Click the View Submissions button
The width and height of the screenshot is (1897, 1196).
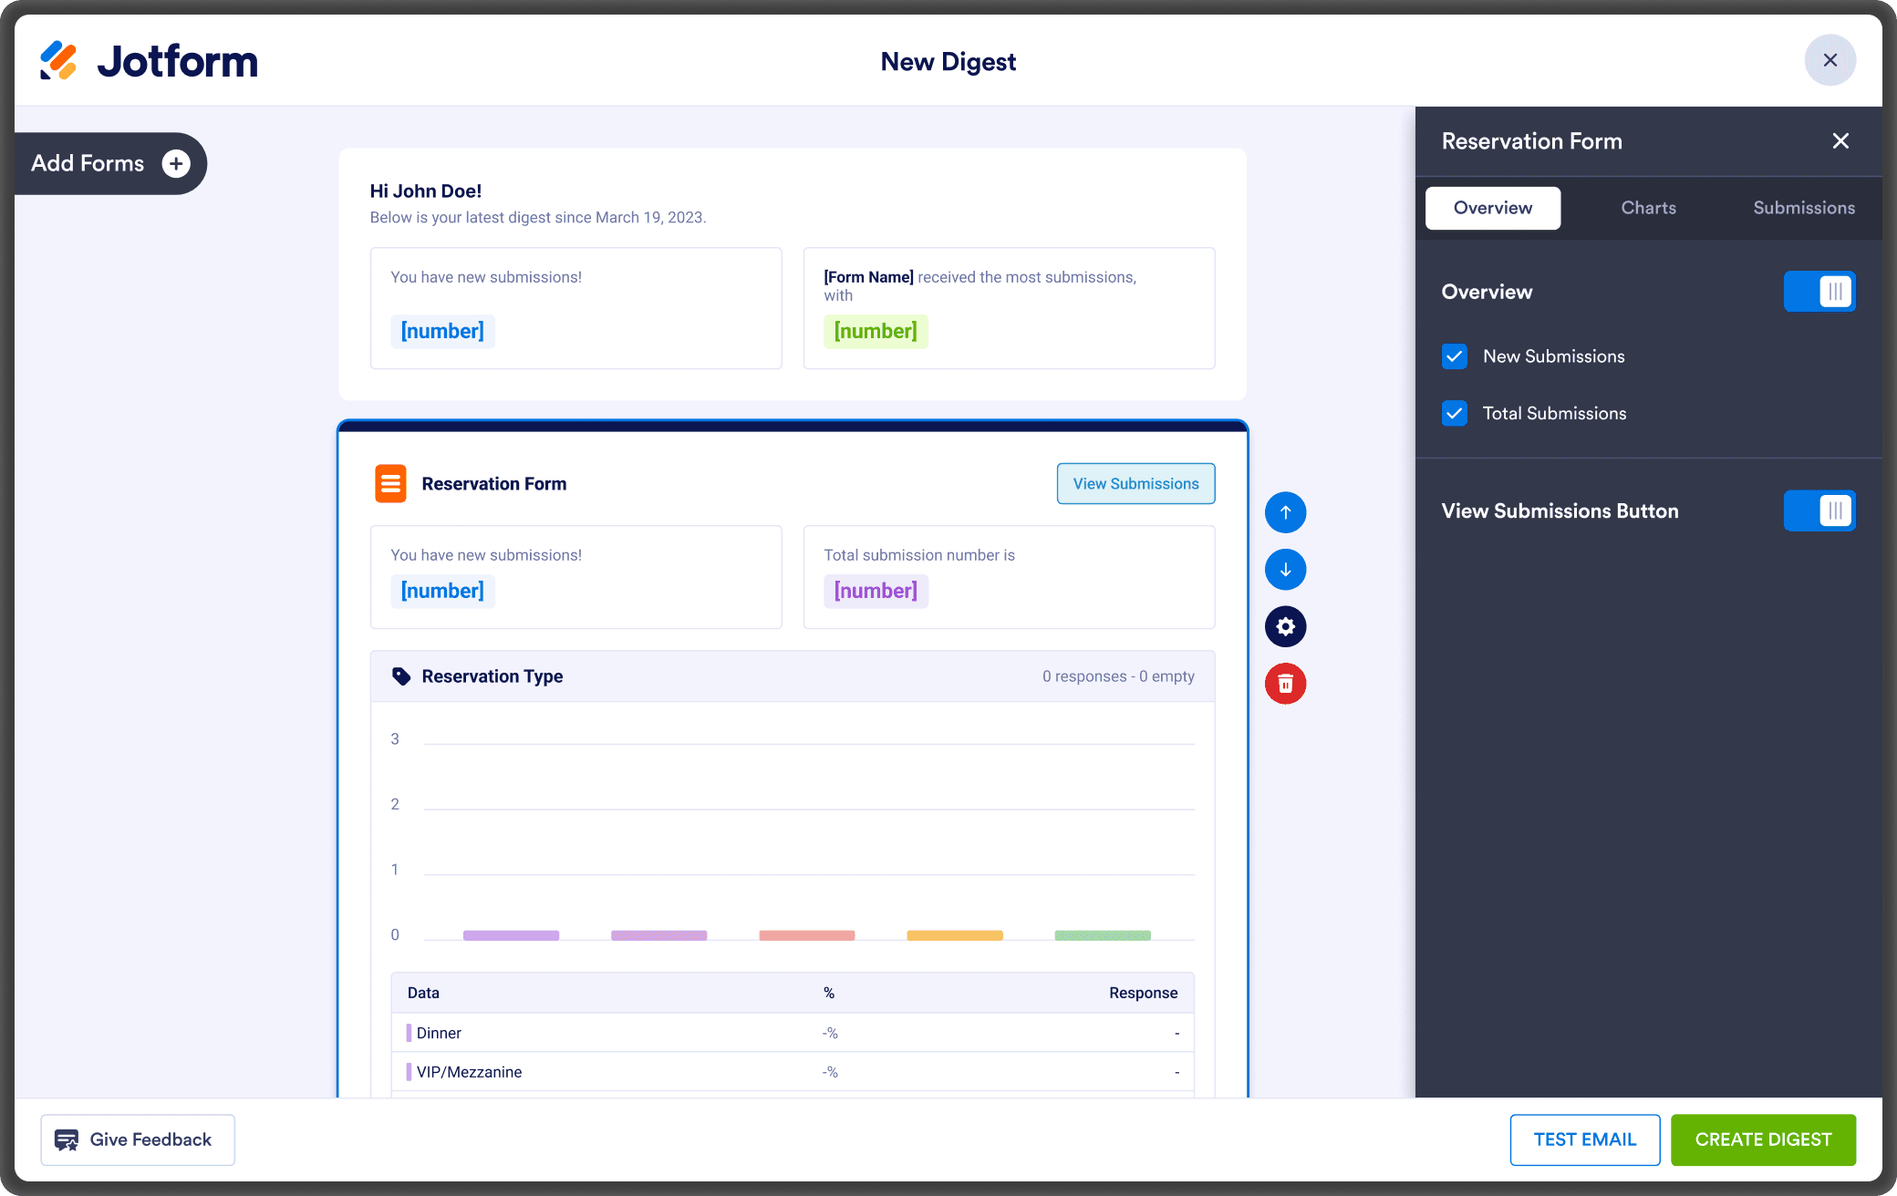click(1135, 484)
